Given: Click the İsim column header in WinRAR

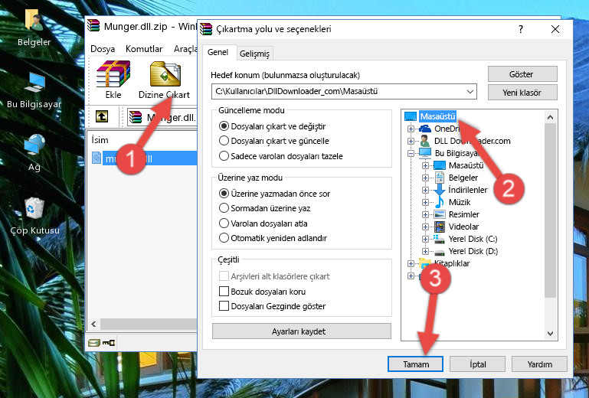Looking at the screenshot, I should coord(100,140).
